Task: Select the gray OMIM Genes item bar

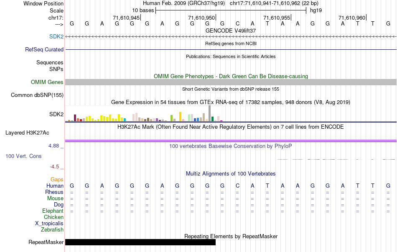Action: coord(231,82)
